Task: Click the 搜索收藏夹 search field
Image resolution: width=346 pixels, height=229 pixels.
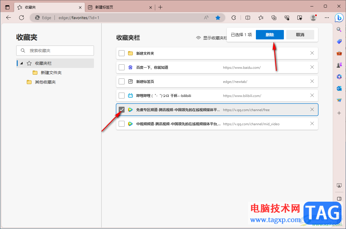Action: tap(55, 51)
